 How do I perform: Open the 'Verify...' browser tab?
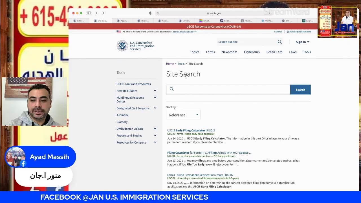coord(267,21)
